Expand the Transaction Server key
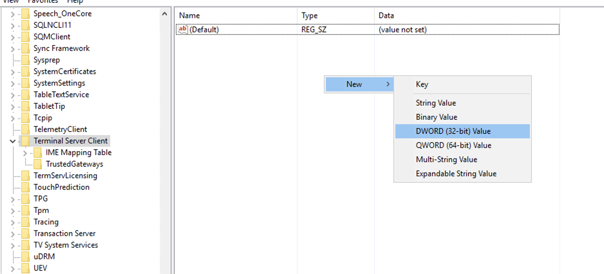Screen dimensions: 604x274 [x=13, y=234]
